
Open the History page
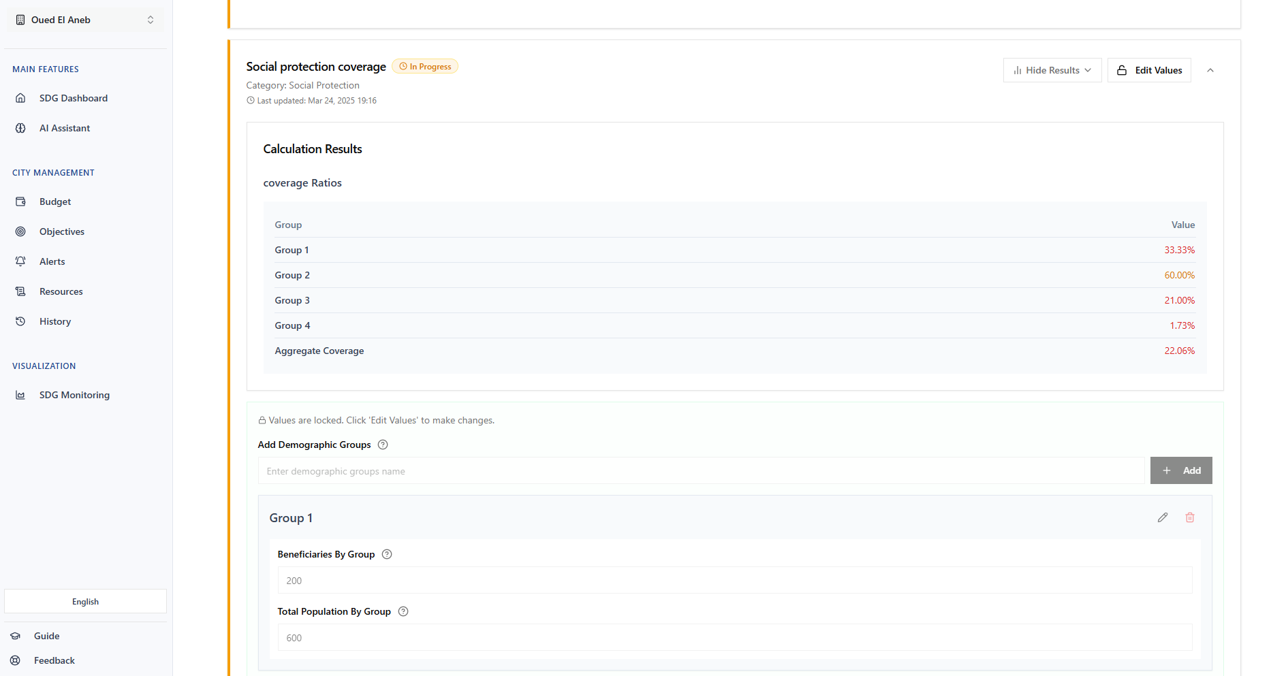(x=54, y=321)
